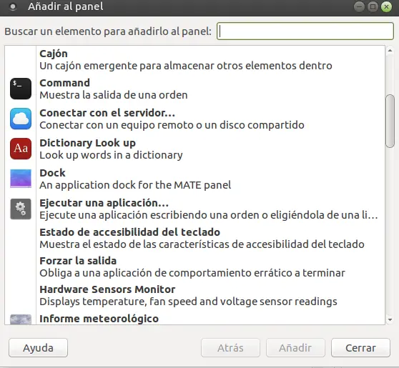Select Informe meteorológico title
Viewport: 399px width, 368px height.
(99, 319)
